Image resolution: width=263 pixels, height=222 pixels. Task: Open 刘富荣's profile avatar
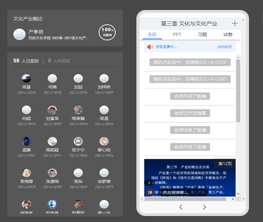click(52, 110)
